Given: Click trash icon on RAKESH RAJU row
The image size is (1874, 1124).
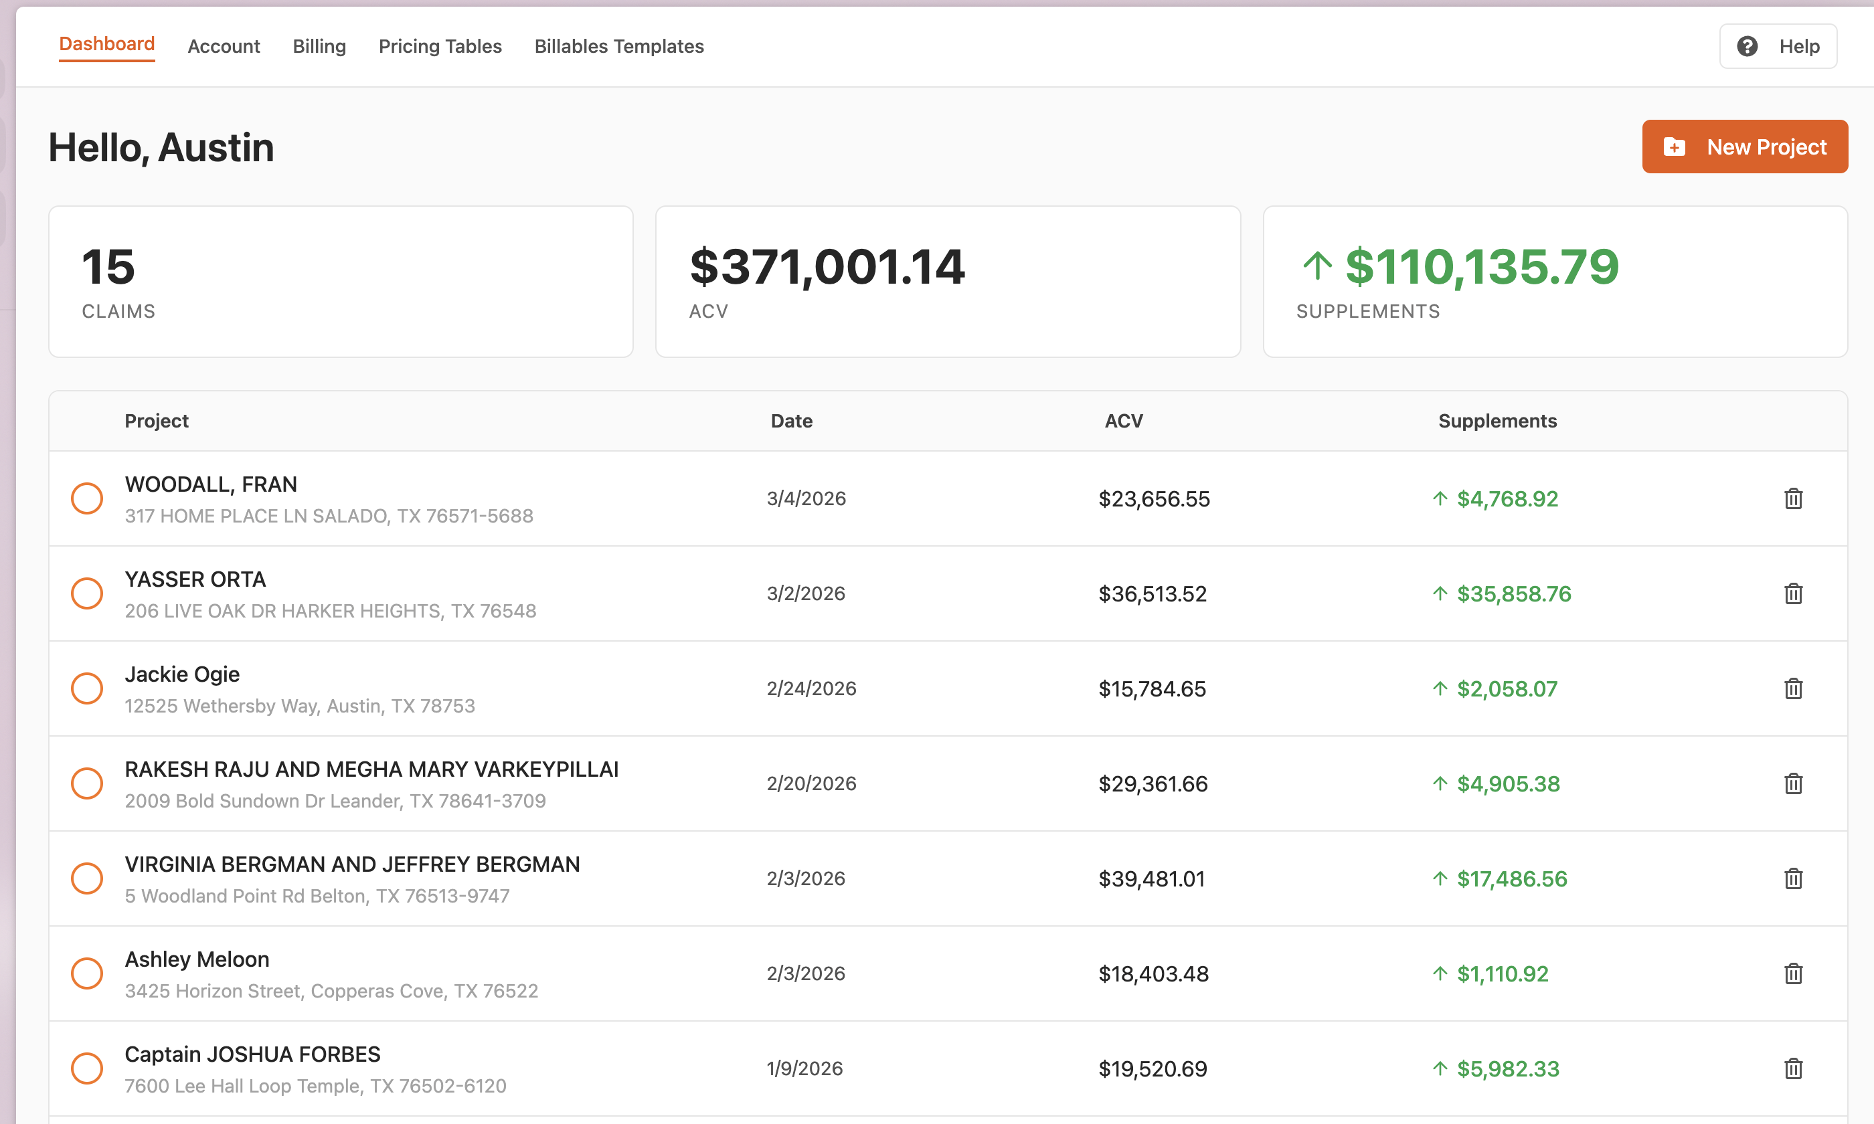Looking at the screenshot, I should coord(1792,783).
